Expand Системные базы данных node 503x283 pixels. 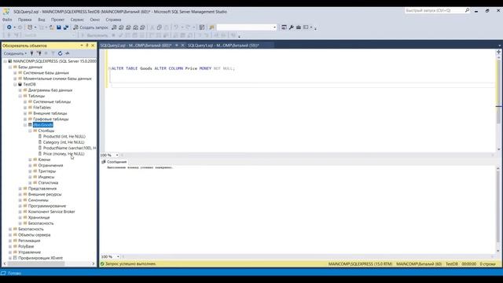[15, 73]
